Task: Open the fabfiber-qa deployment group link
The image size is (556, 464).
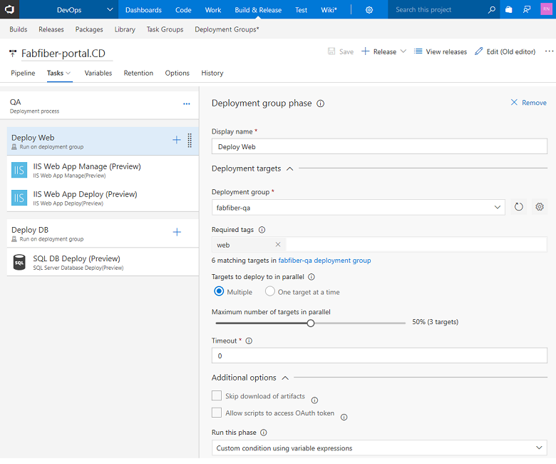Action: pyautogui.click(x=324, y=261)
